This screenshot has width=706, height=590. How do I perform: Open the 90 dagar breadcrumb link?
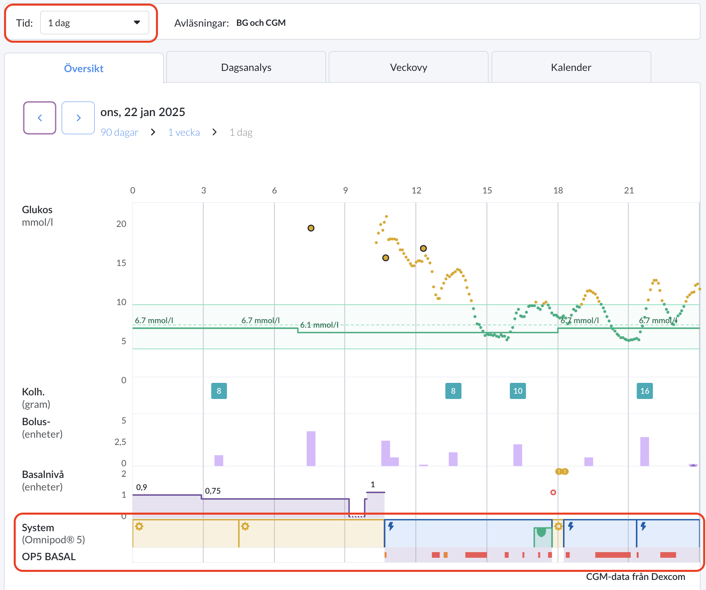pyautogui.click(x=119, y=132)
